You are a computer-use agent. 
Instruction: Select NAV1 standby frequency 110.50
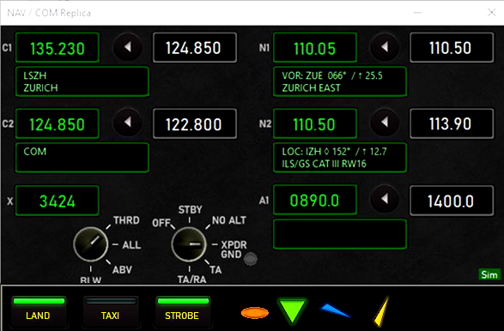coord(452,47)
